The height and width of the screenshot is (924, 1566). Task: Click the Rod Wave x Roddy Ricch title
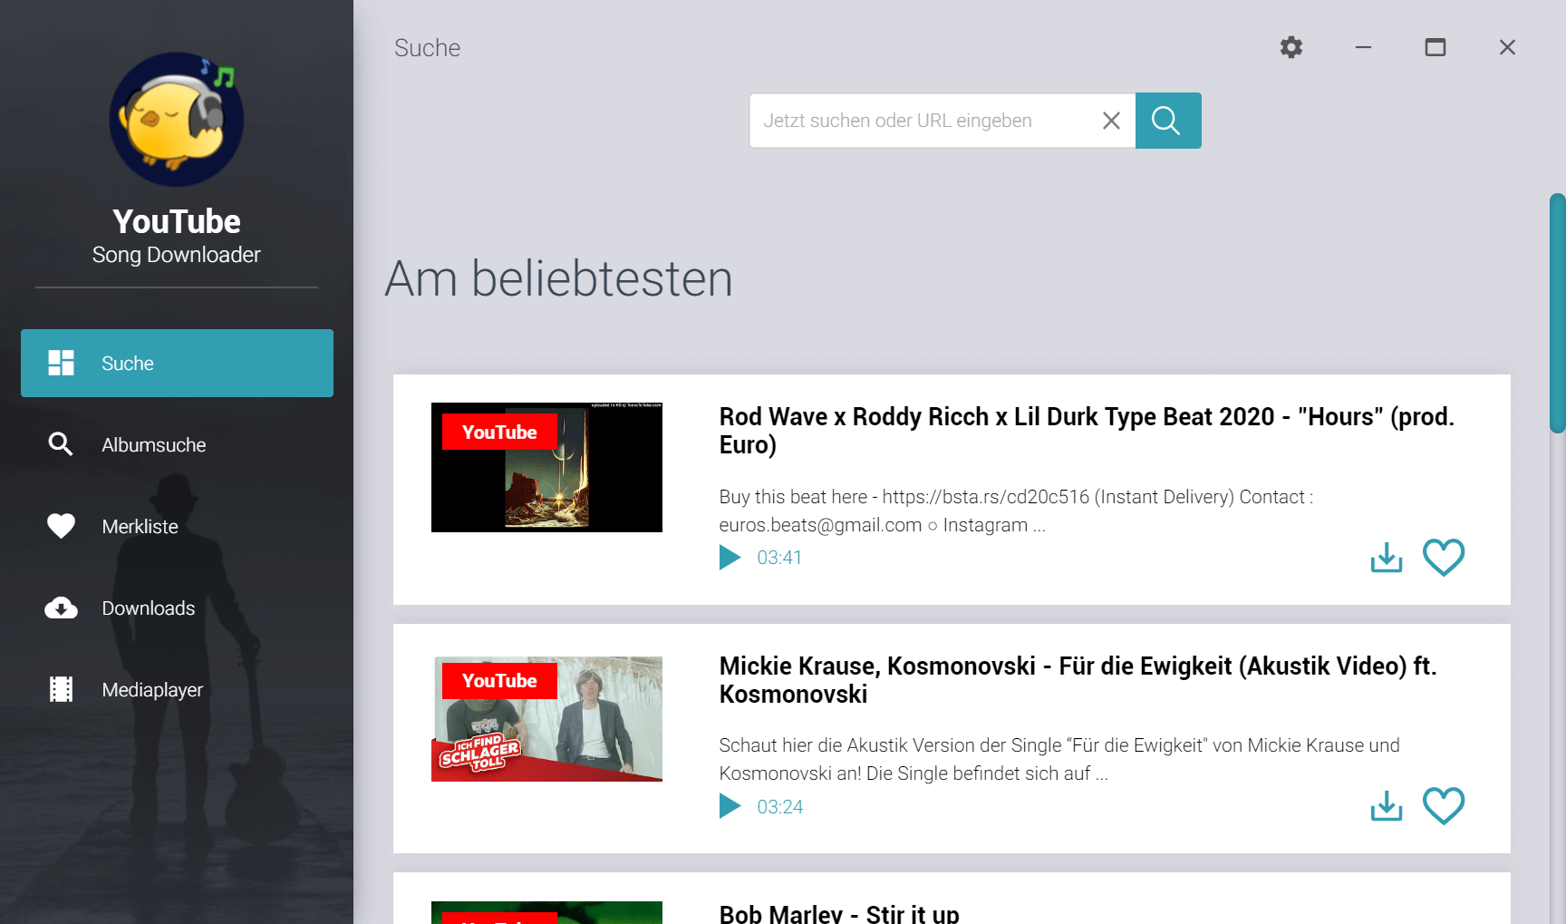tap(1087, 431)
